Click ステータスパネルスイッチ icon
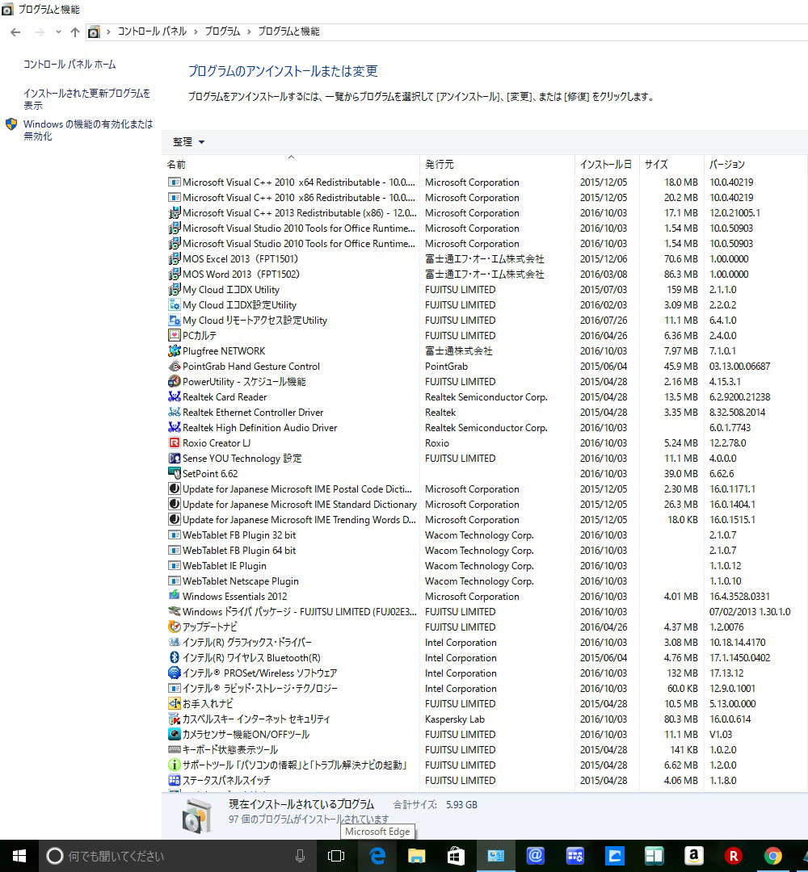 175,780
